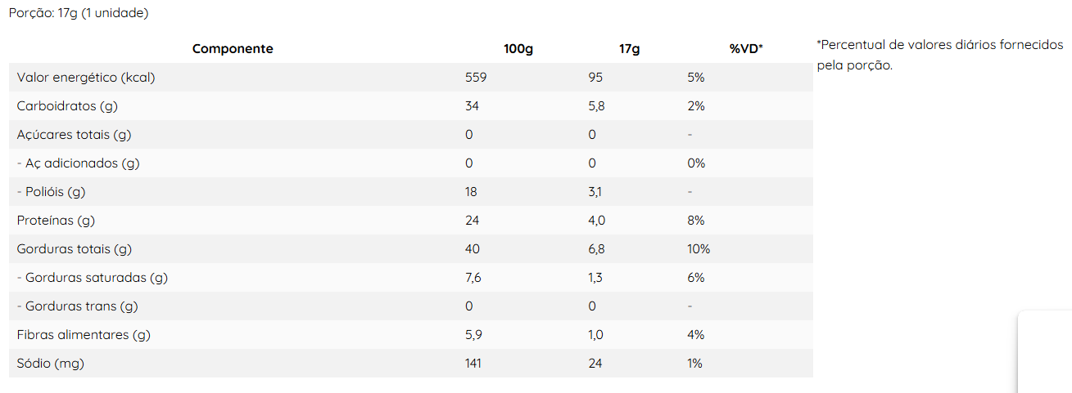Click the Porção: 17g (1 unidade) text
Screen dimensions: 1072x393
click(x=78, y=14)
